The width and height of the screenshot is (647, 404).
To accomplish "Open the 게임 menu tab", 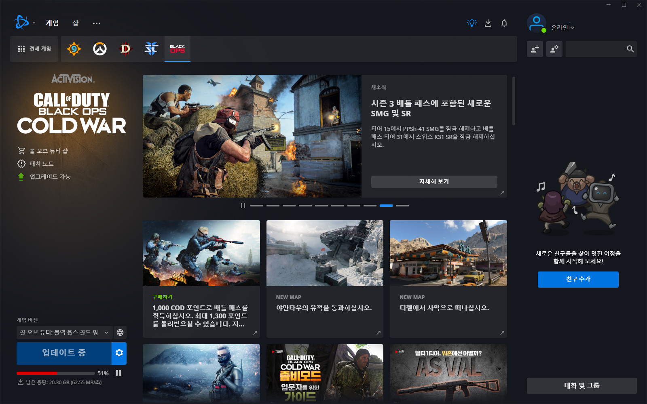I will pyautogui.click(x=52, y=23).
